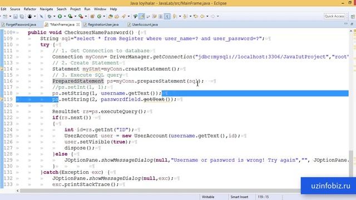
Task: Click the Quick Access search field
Action: (334, 16)
